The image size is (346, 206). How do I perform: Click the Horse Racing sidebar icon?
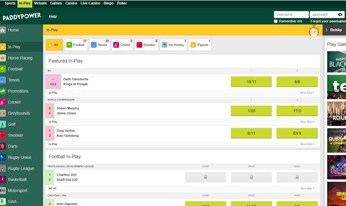click(x=3, y=58)
